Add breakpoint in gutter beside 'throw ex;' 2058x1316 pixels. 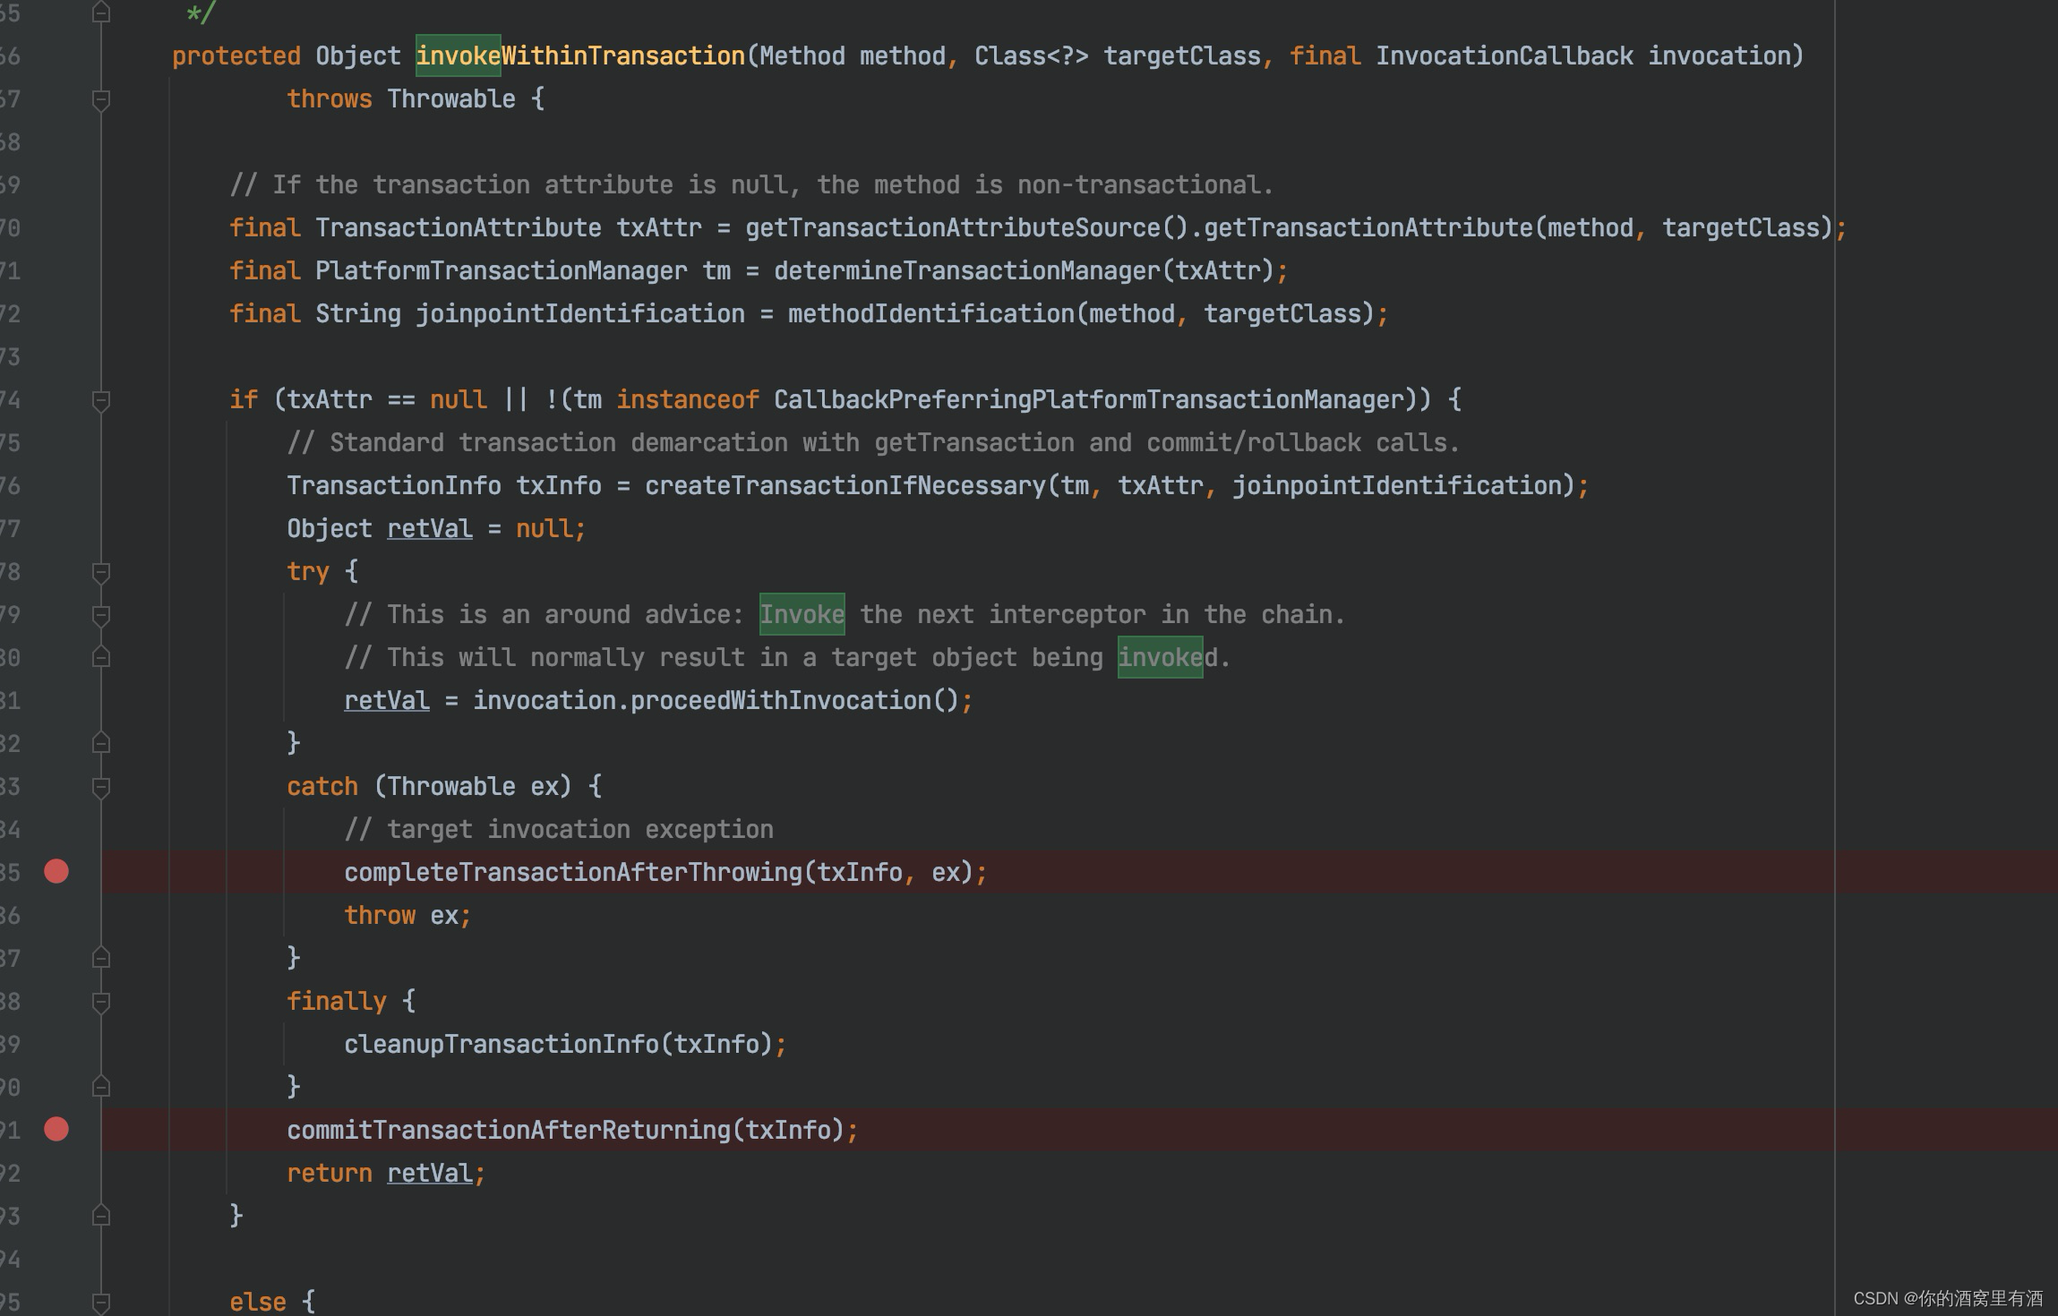[56, 915]
